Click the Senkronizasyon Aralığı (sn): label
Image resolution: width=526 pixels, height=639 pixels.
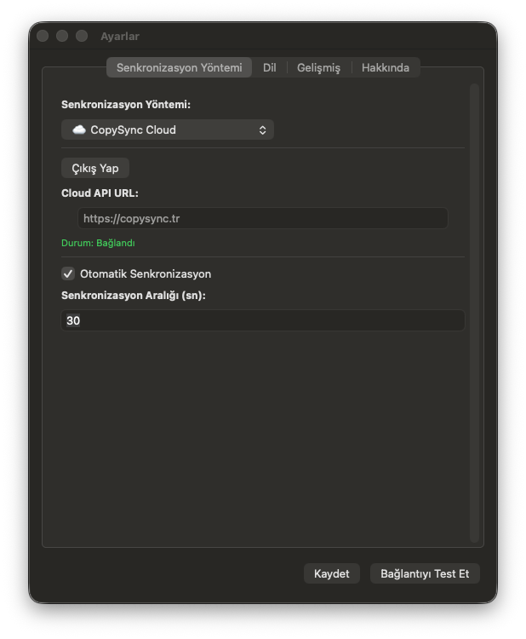pyautogui.click(x=134, y=296)
